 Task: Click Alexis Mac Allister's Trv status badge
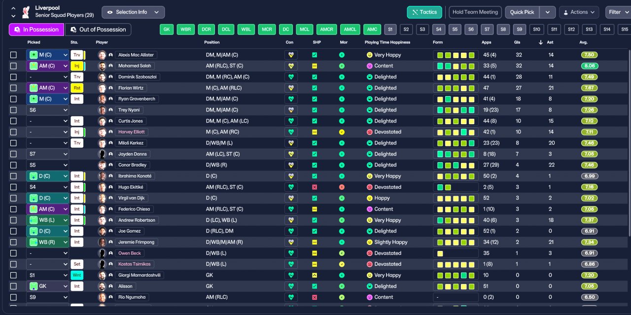click(x=76, y=55)
